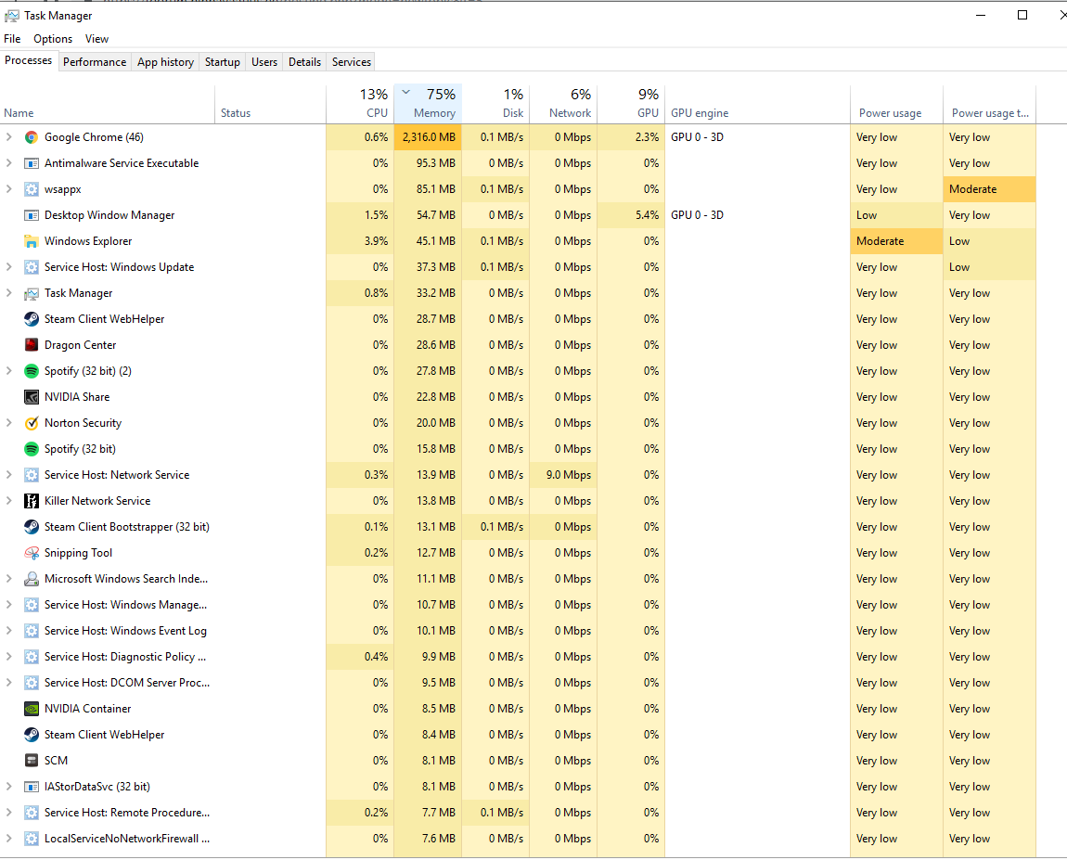Expand the Antimalware Service Executable row
Viewport: 1067px width, 860px height.
click(x=9, y=162)
